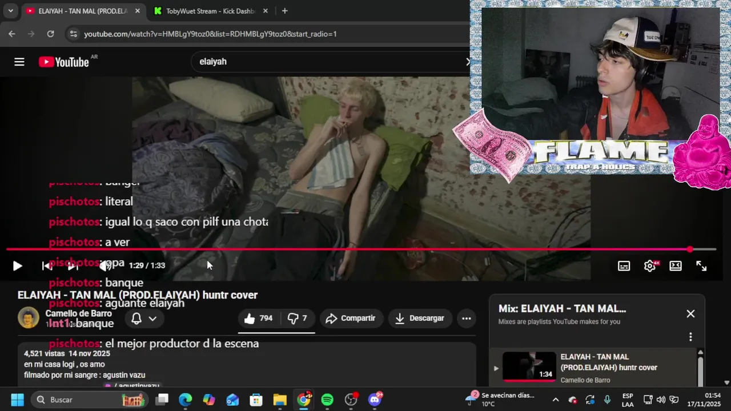Open the weather widget showing 10°C
The height and width of the screenshot is (411, 731).
click(501, 400)
